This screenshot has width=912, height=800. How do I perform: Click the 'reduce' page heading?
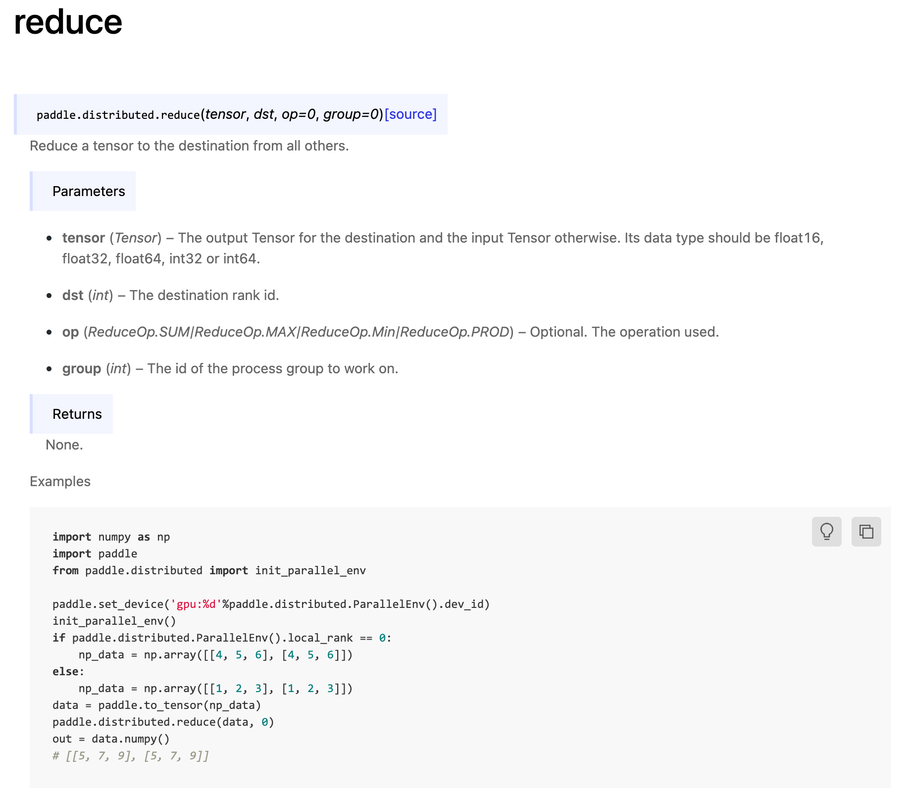68,22
